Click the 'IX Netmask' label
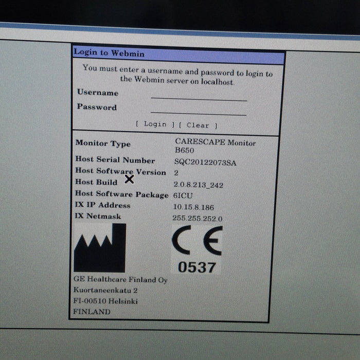This screenshot has height=360, width=360. (98, 216)
